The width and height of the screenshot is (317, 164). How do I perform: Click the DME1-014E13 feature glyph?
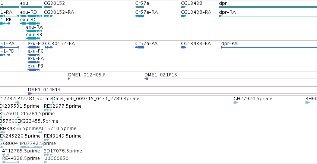point(30,94)
